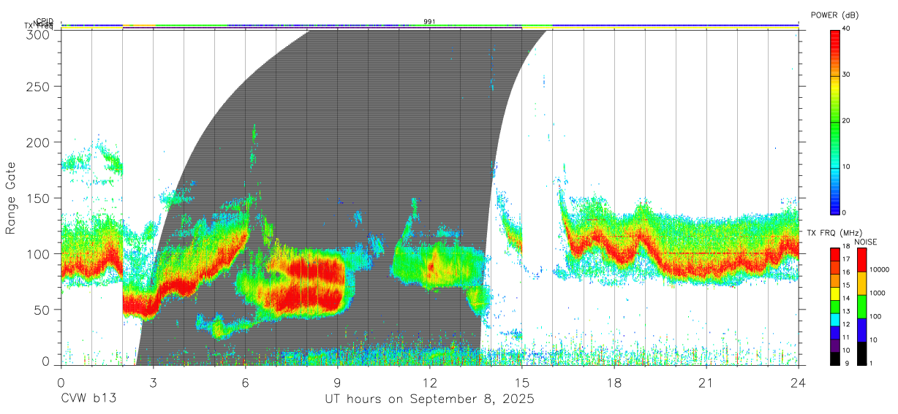Click the 24 hour tick label on time axis
898x414 pixels.
(798, 383)
